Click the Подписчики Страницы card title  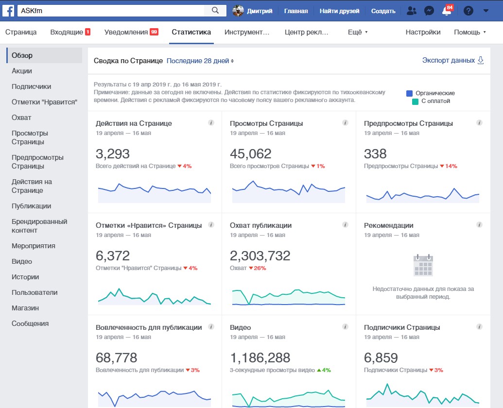pyautogui.click(x=402, y=327)
